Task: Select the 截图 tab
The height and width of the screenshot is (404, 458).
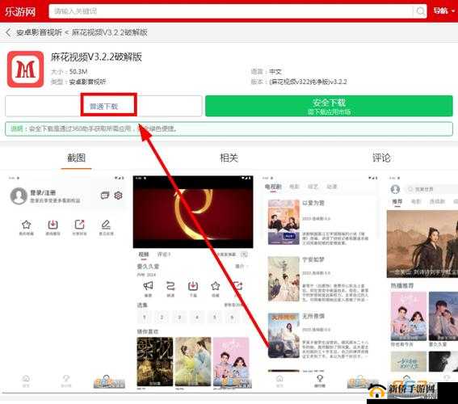Action: (x=76, y=158)
